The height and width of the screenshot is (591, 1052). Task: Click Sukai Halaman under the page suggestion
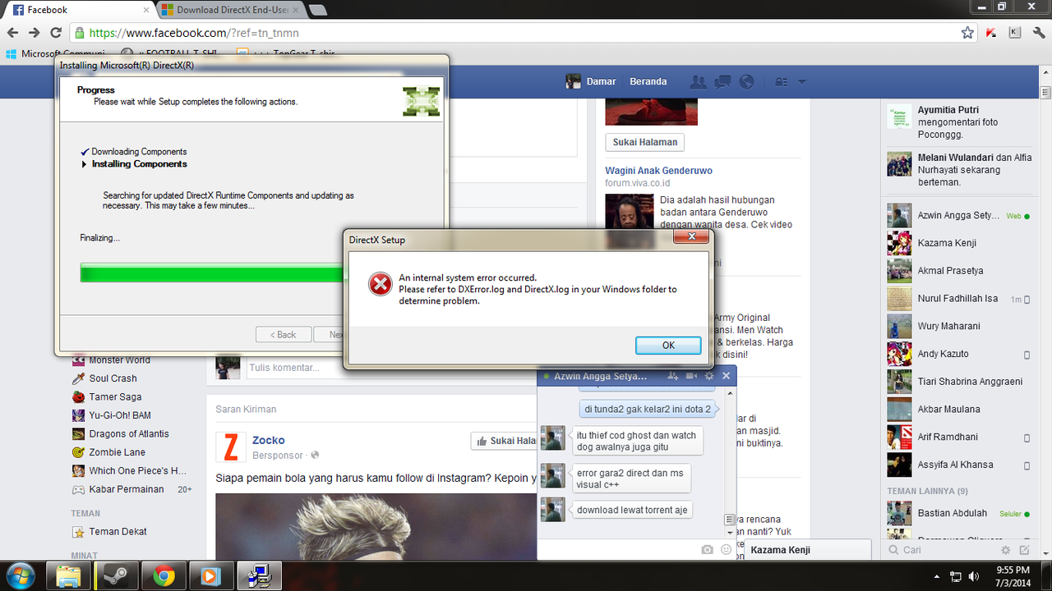coord(645,142)
